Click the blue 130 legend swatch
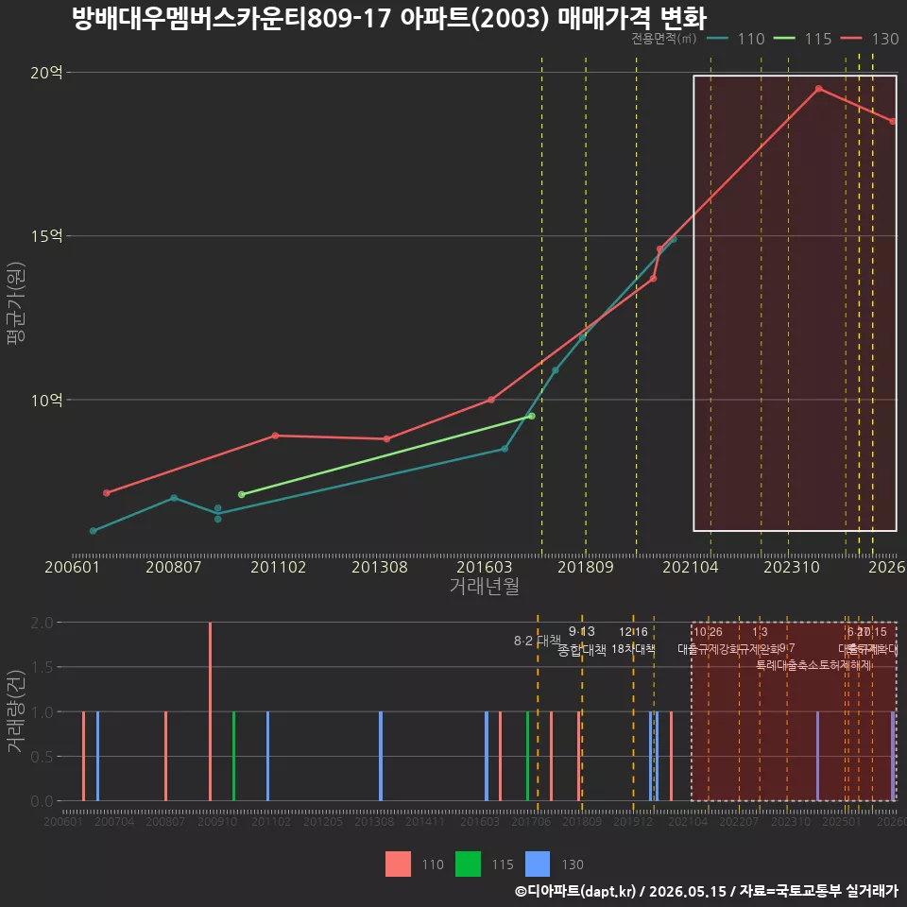Image resolution: width=907 pixels, height=907 pixels. click(538, 864)
